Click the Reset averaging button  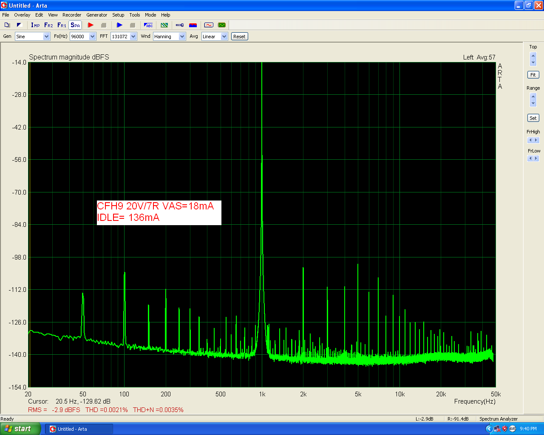(239, 37)
